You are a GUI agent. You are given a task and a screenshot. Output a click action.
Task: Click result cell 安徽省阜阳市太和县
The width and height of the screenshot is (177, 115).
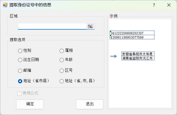(138, 54)
